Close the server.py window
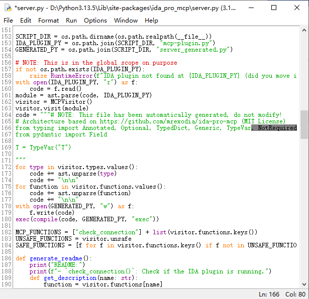Image resolution: width=309 pixels, height=299 pixels. tap(296, 8)
